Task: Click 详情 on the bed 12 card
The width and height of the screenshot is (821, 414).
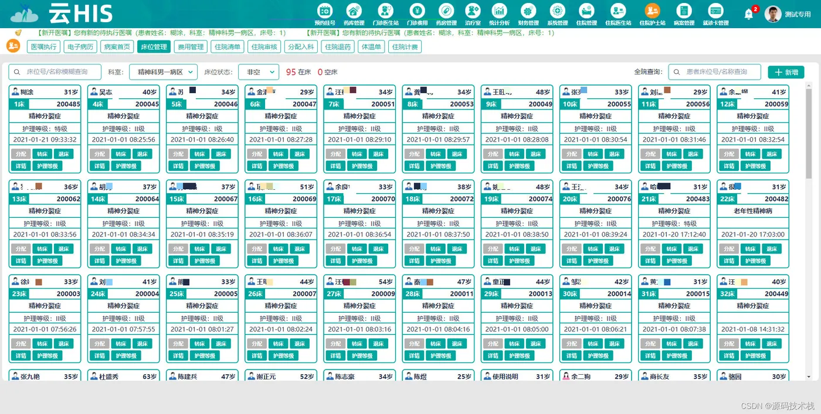Action: click(x=729, y=166)
